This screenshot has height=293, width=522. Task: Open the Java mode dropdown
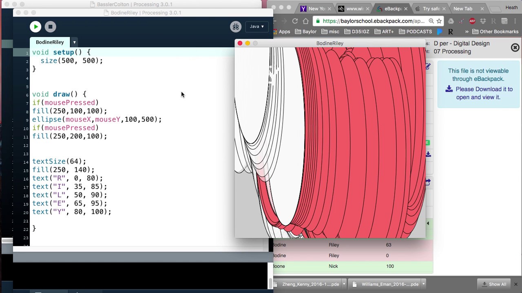pyautogui.click(x=257, y=26)
